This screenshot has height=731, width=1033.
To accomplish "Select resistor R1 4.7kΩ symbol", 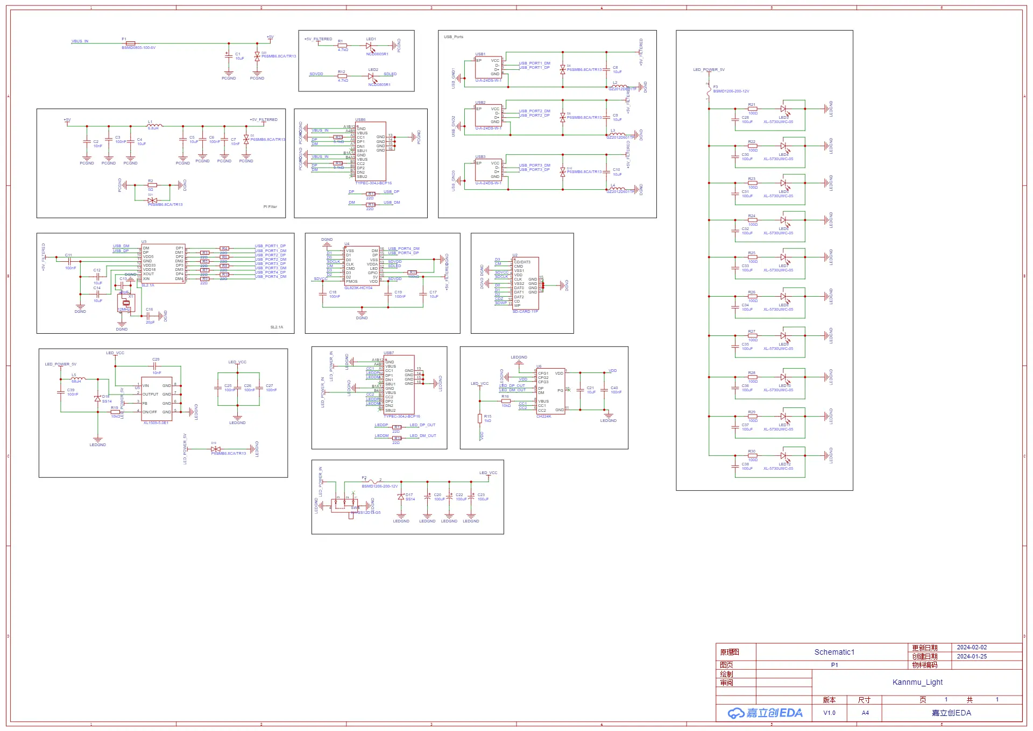I will click(342, 46).
